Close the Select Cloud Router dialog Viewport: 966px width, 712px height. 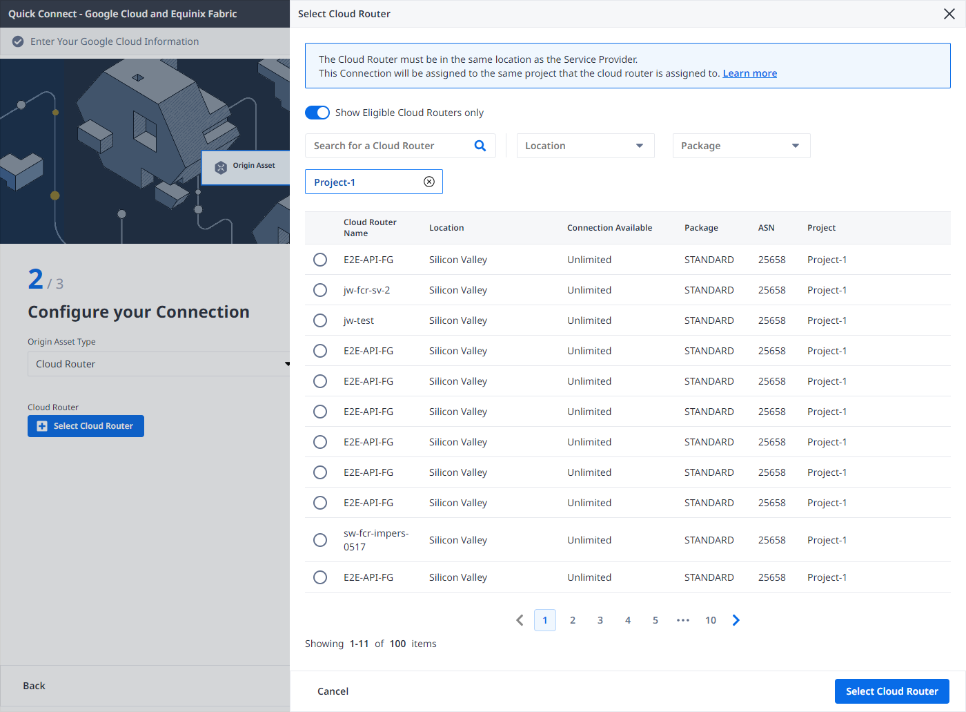[x=949, y=14]
